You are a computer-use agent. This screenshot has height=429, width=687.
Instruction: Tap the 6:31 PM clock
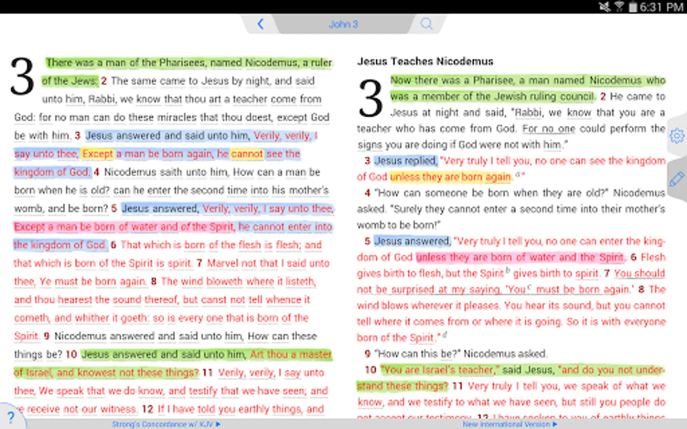point(662,7)
